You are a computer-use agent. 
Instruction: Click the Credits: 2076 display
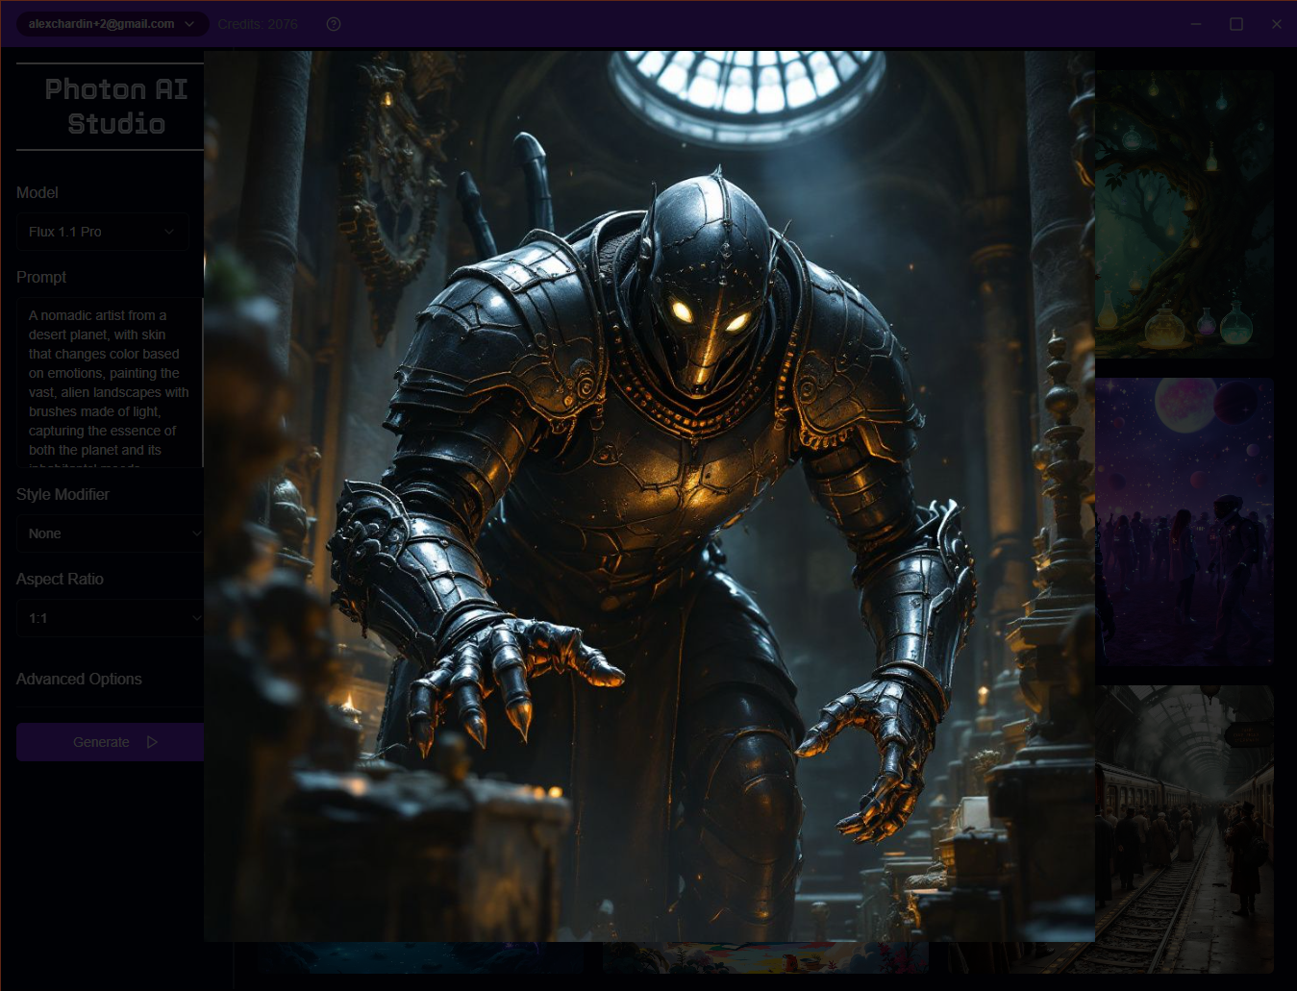point(258,24)
